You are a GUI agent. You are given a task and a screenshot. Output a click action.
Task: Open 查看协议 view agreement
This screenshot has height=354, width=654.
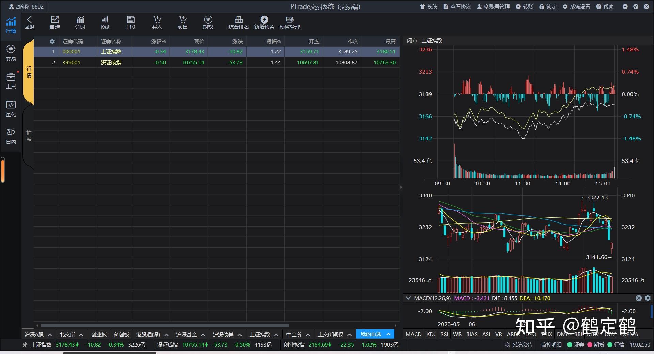coord(457,6)
